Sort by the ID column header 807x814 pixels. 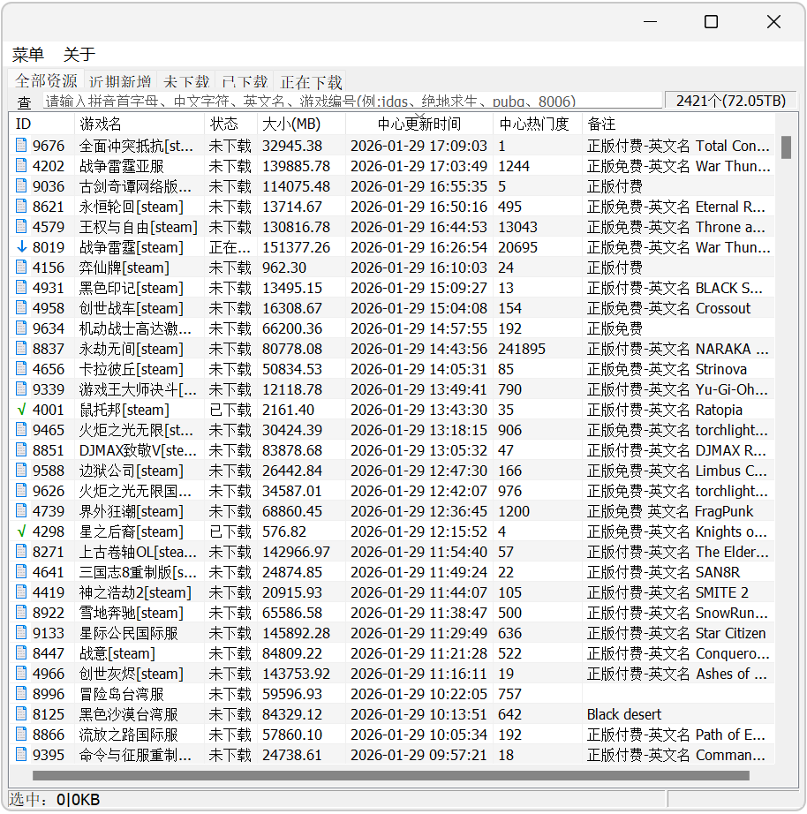(x=42, y=124)
